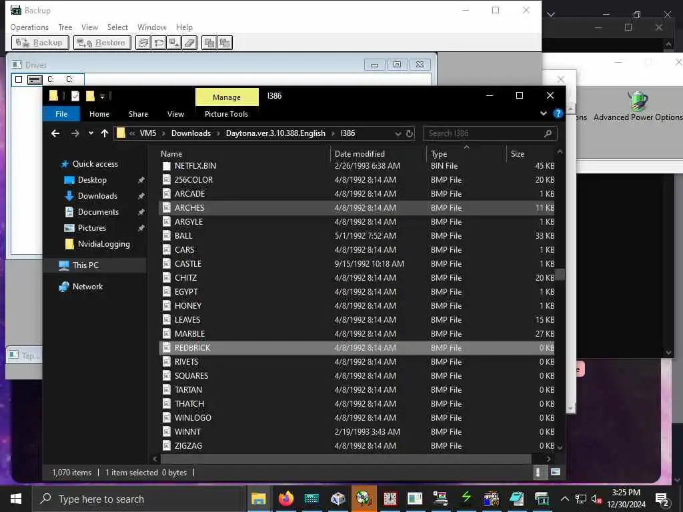
Task: Open the Window menu in Backup
Action: tap(152, 27)
